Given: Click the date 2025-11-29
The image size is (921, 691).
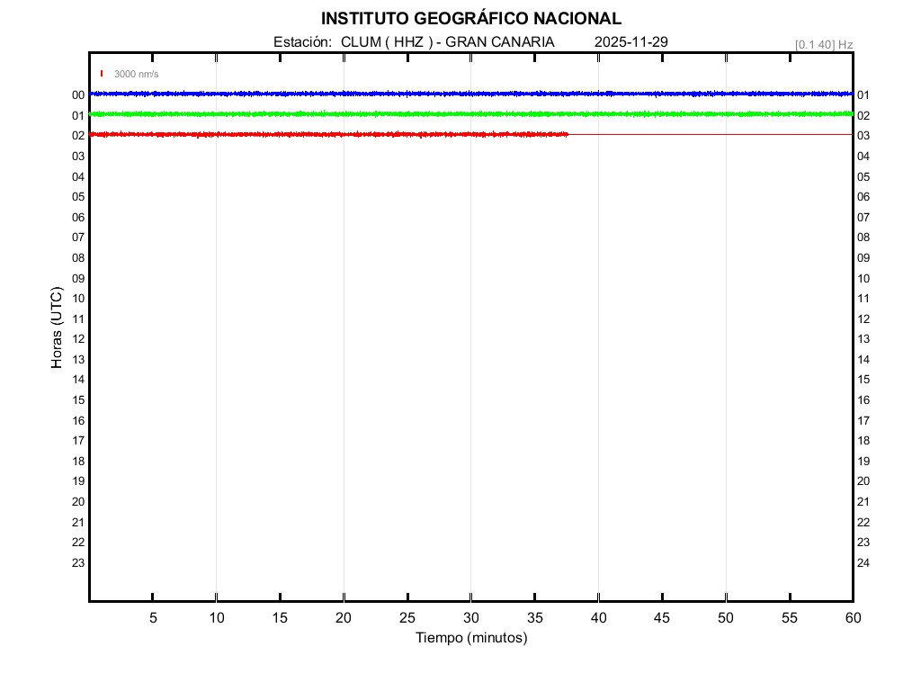Looking at the screenshot, I should 631,42.
